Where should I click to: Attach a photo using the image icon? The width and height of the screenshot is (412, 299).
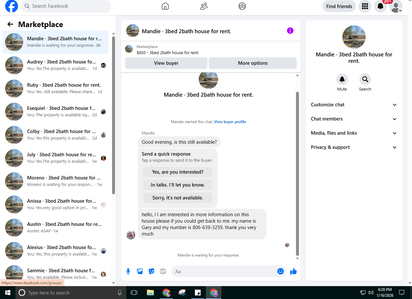pos(140,271)
